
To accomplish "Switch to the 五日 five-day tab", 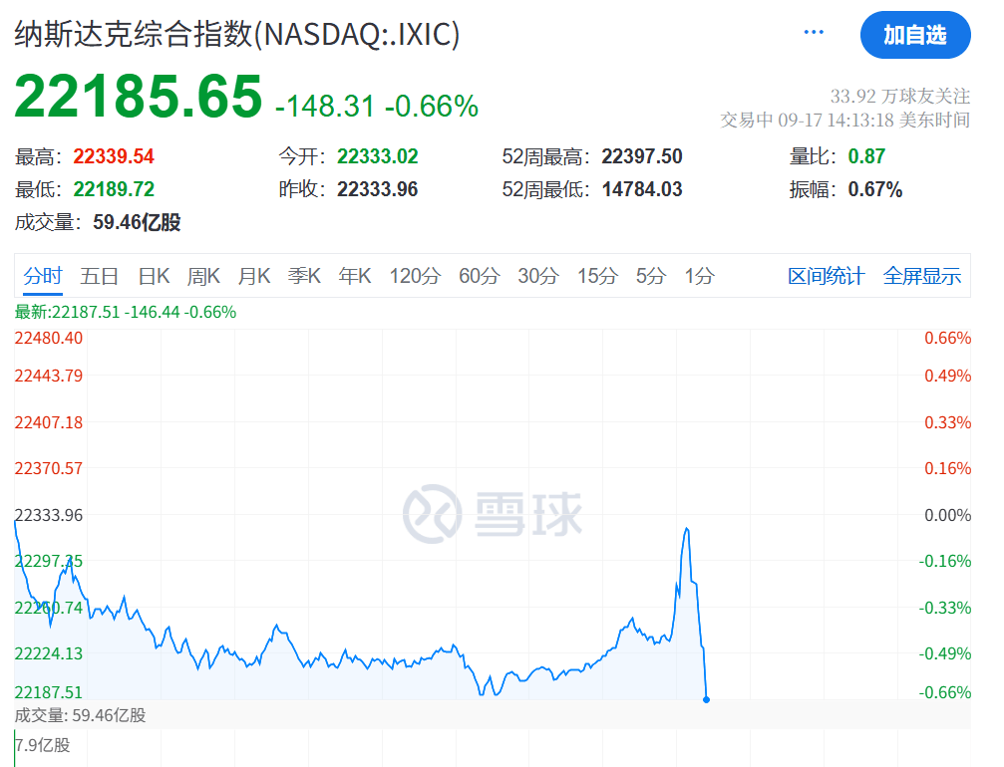I will (99, 276).
